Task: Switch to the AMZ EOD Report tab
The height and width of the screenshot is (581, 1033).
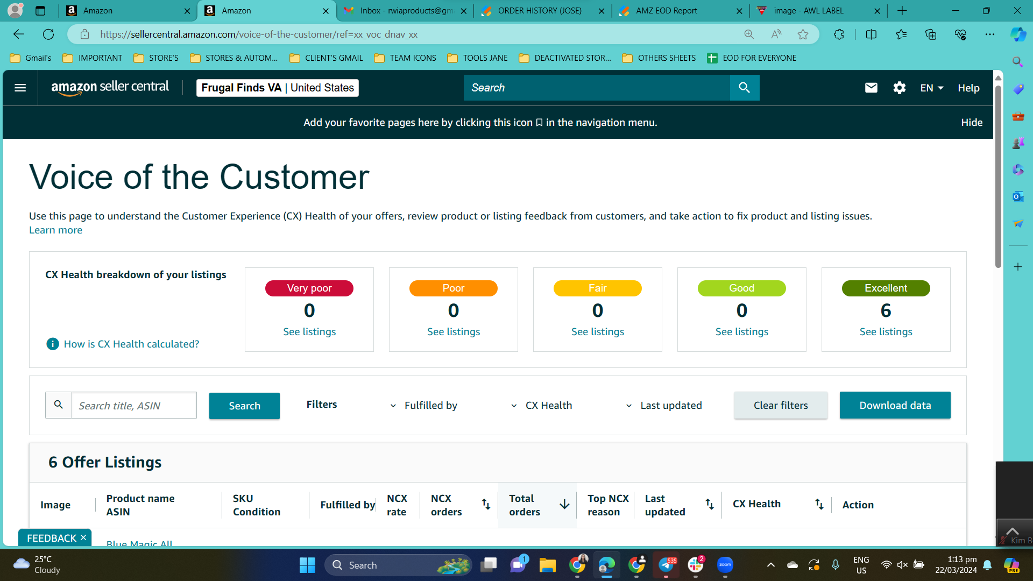Action: (681, 11)
